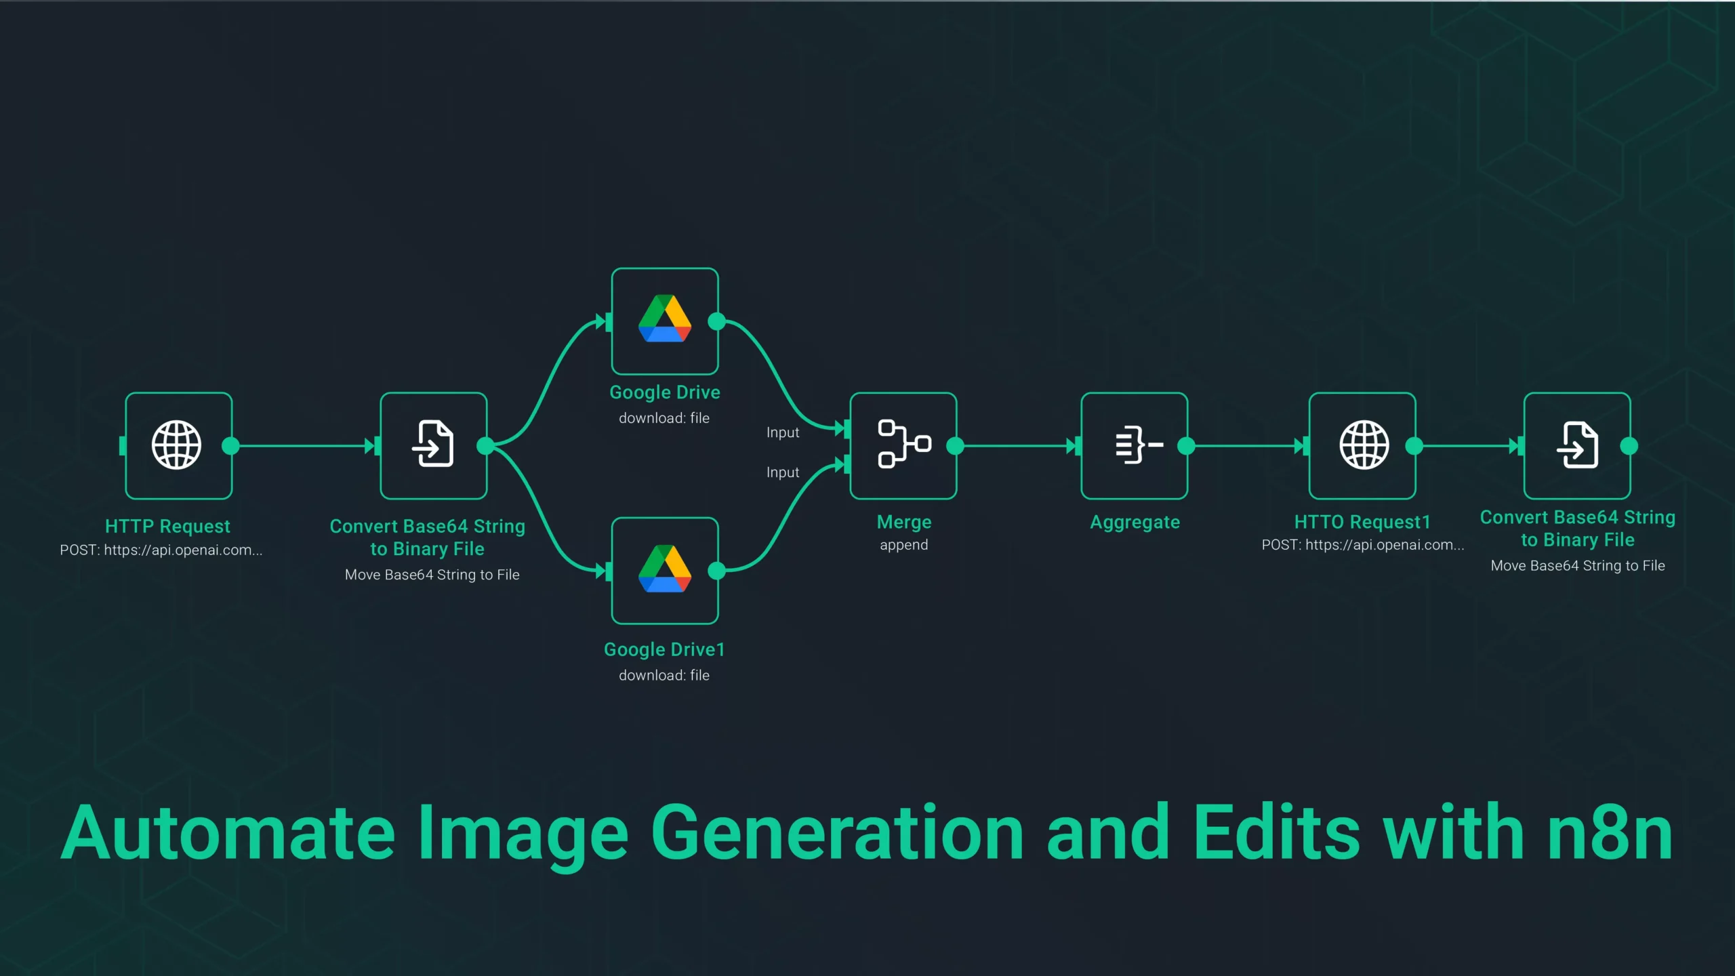
Task: Click the HTTP Request output connector dot
Action: (230, 445)
